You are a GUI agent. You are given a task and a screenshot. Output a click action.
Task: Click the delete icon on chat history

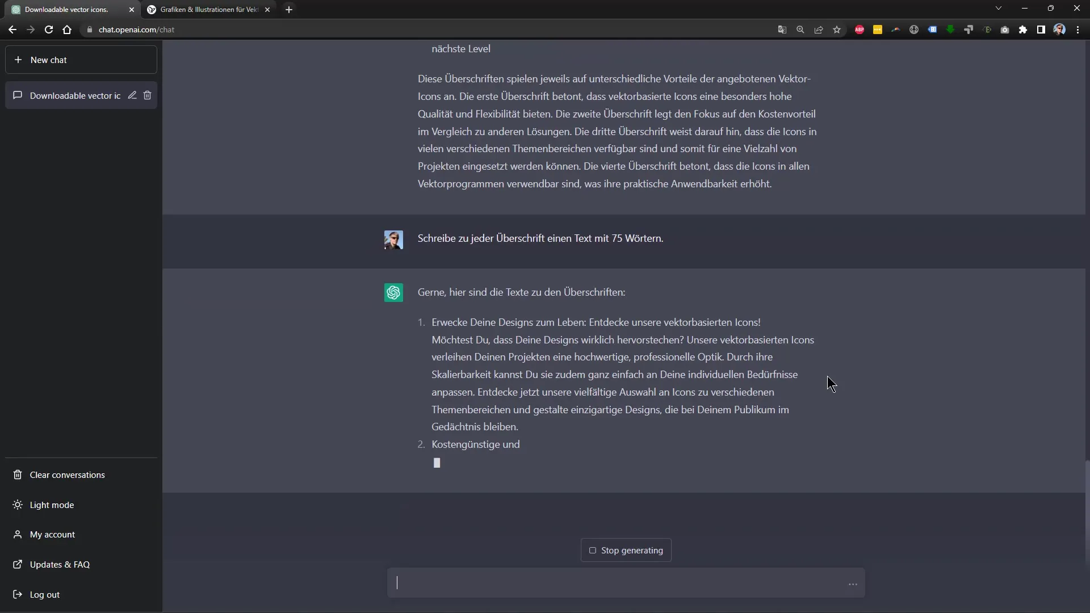pyautogui.click(x=148, y=95)
